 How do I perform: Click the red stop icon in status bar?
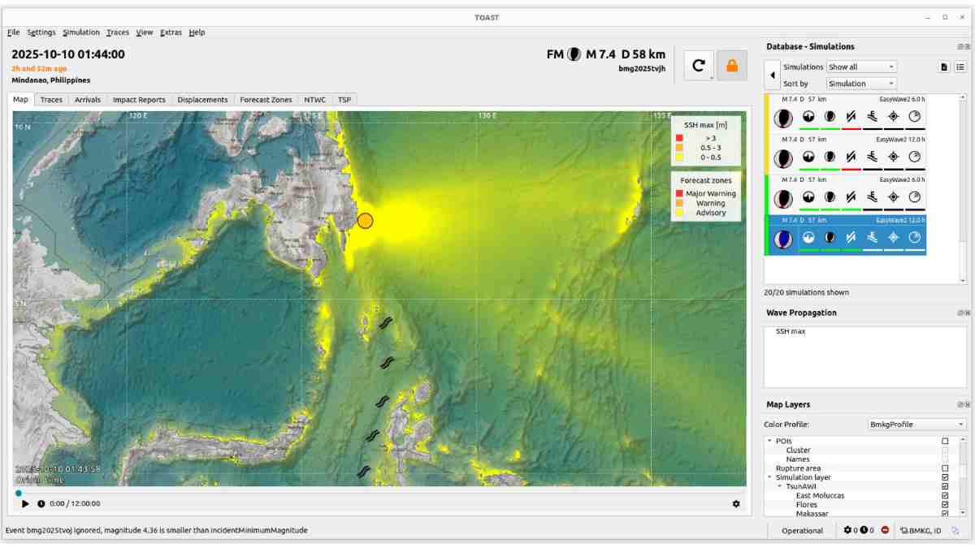click(x=885, y=530)
